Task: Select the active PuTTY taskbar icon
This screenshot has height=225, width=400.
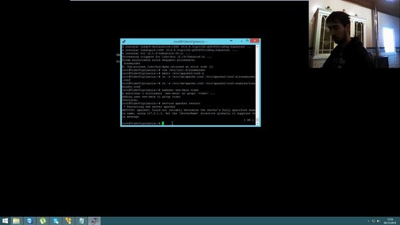Action: point(94,221)
